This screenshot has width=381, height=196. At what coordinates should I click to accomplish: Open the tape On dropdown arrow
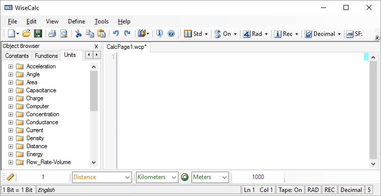(x=235, y=34)
